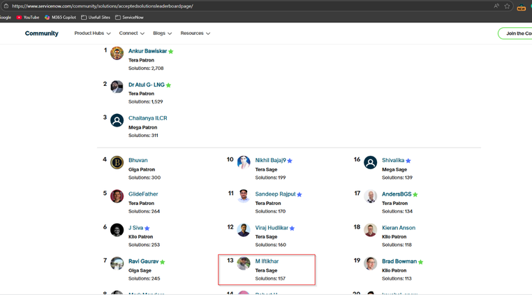Click the favorite star in address bar
Screen dimensions: 532x295
(x=508, y=6)
